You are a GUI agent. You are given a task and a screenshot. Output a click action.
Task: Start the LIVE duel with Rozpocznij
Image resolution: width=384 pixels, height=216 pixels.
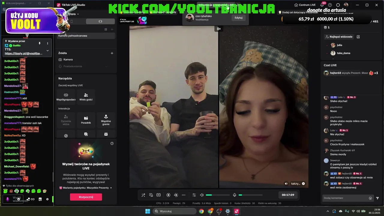(x=86, y=197)
